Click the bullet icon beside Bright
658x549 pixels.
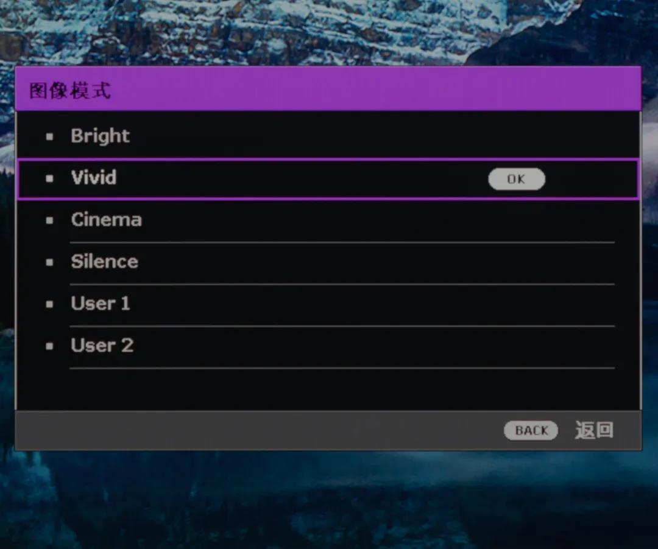tap(50, 136)
